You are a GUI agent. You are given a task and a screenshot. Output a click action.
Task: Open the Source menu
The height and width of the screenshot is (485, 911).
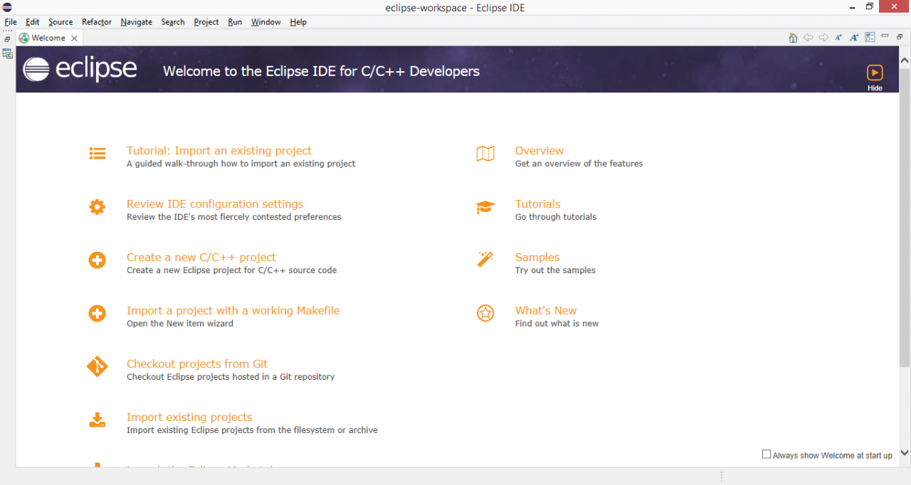pyautogui.click(x=60, y=22)
